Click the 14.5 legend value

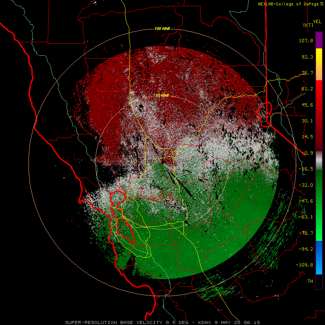(x=307, y=137)
